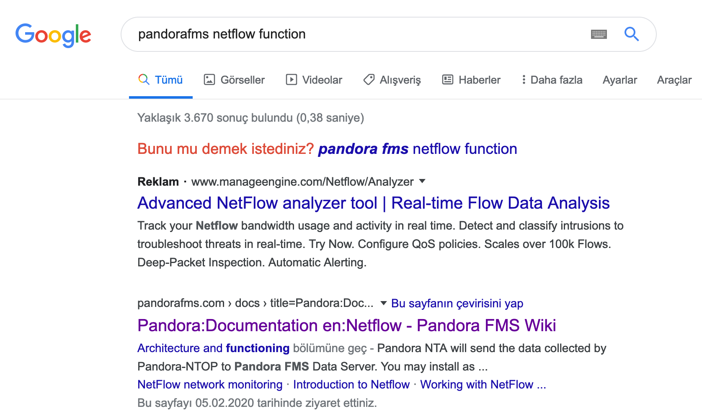Click the blue search magnifier button

pyautogui.click(x=631, y=34)
